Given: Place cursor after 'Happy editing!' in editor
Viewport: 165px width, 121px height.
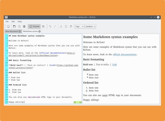Looking at the screenshot, I should [24, 102].
